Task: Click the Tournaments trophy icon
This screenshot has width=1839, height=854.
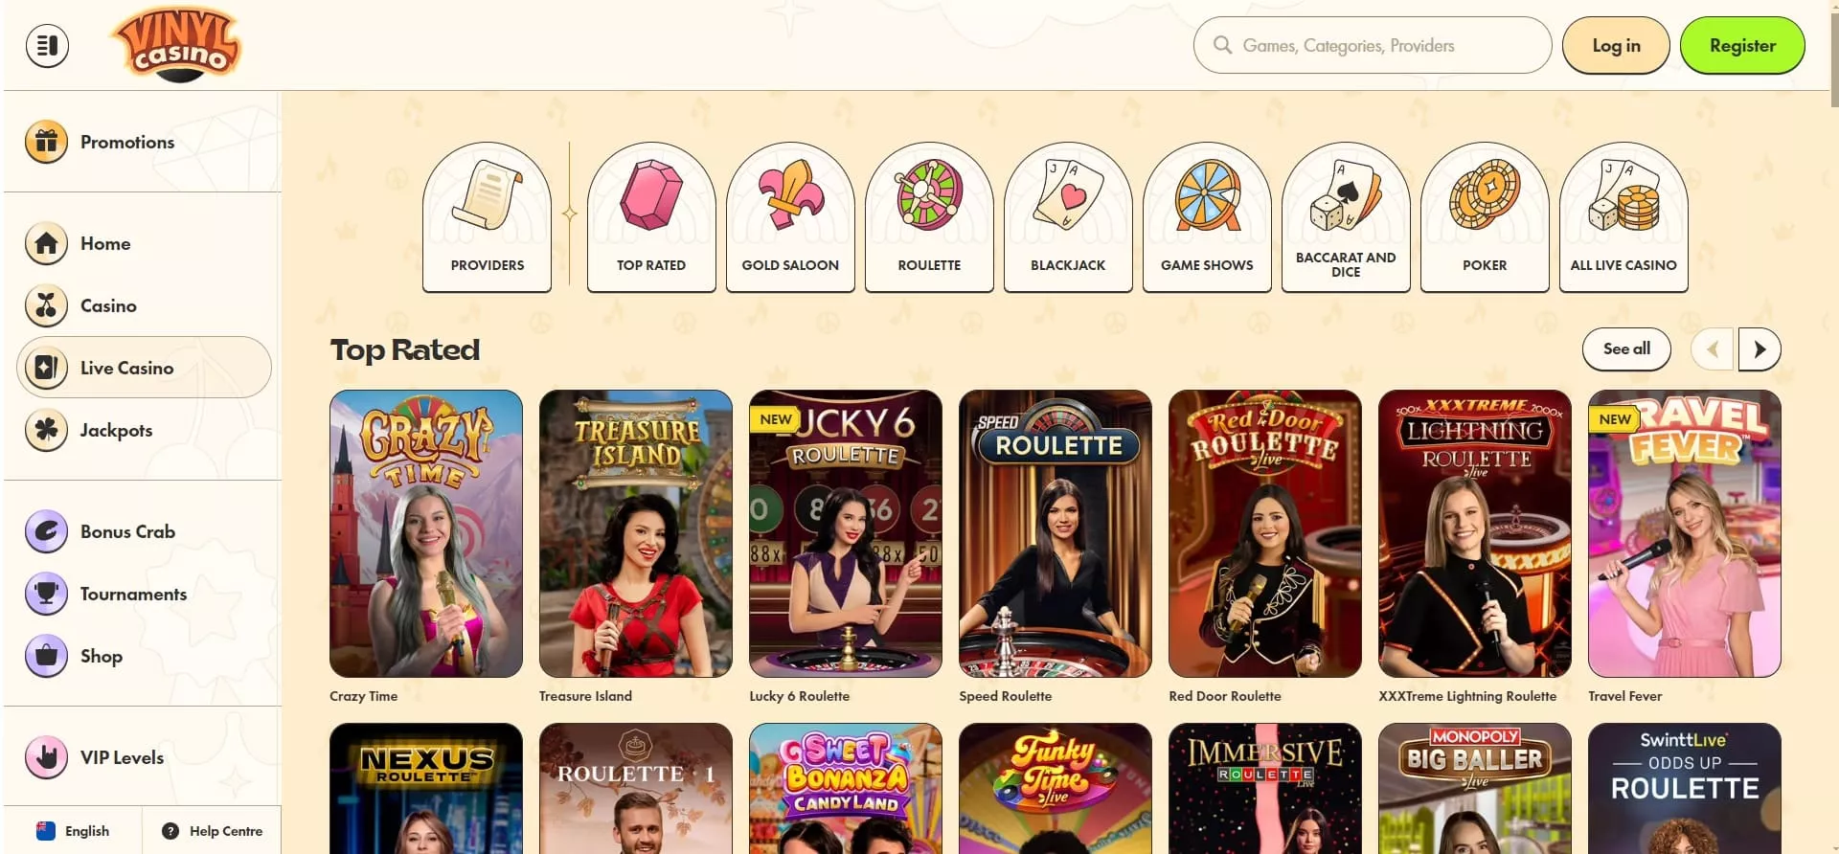Action: coord(46,594)
